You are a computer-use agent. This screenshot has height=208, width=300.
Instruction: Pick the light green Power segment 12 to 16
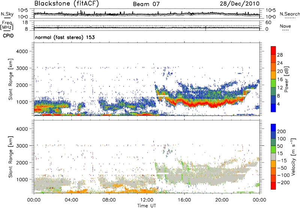click(x=273, y=83)
